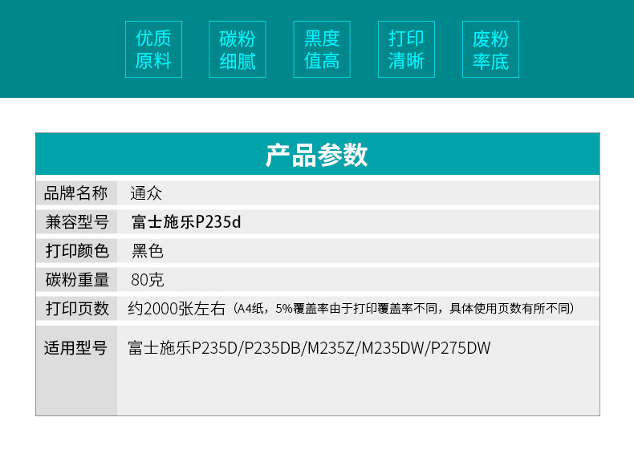Select the value 富士施乐P235d
Viewport: 634px width, 470px height.
click(186, 222)
